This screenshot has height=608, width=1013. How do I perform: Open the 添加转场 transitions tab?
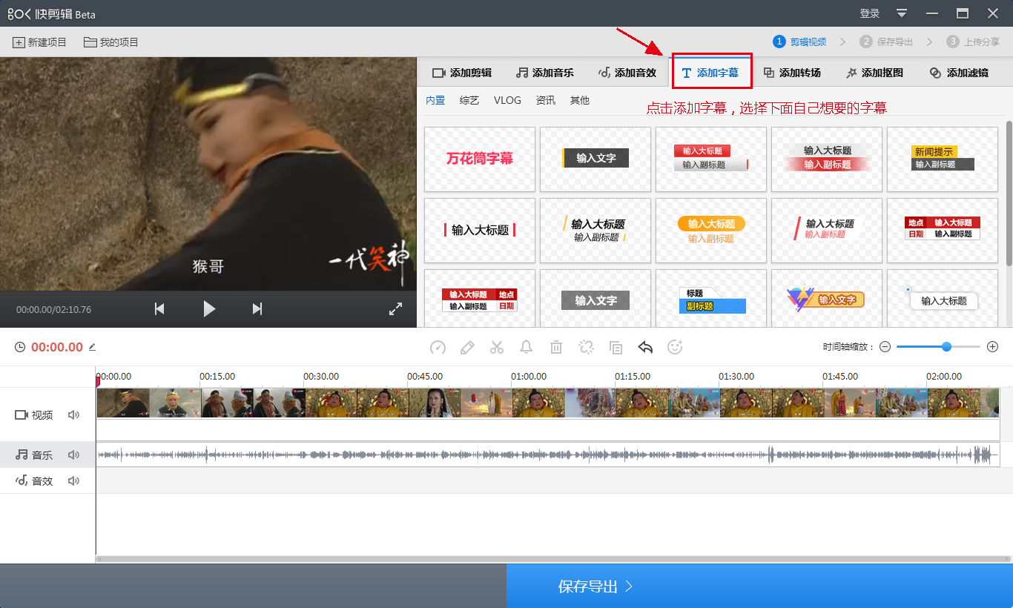[792, 73]
